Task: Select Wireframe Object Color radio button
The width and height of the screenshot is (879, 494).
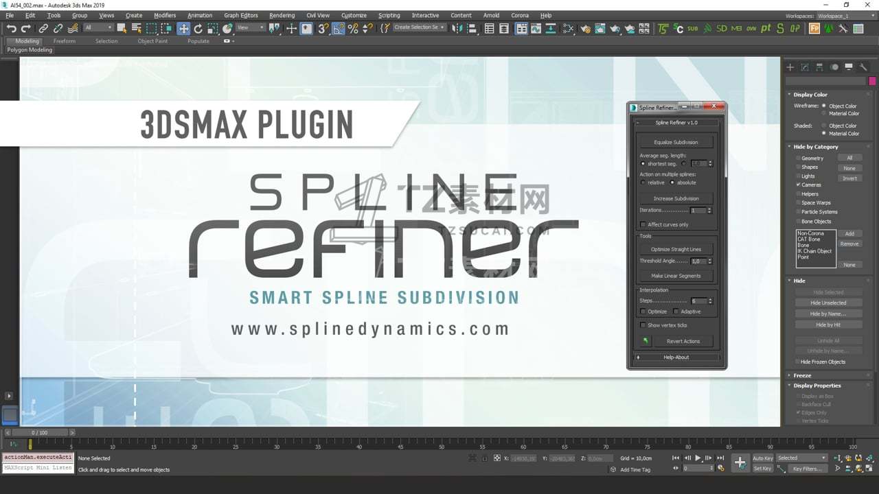Action: tap(824, 106)
